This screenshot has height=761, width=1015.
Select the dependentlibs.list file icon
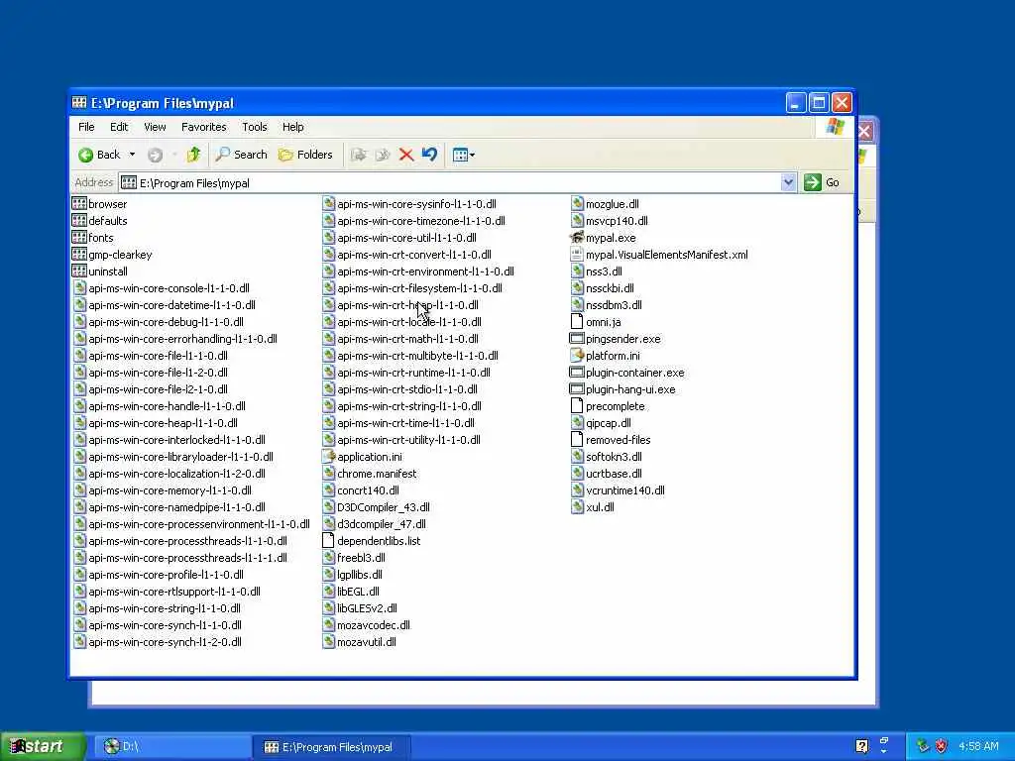tap(328, 540)
